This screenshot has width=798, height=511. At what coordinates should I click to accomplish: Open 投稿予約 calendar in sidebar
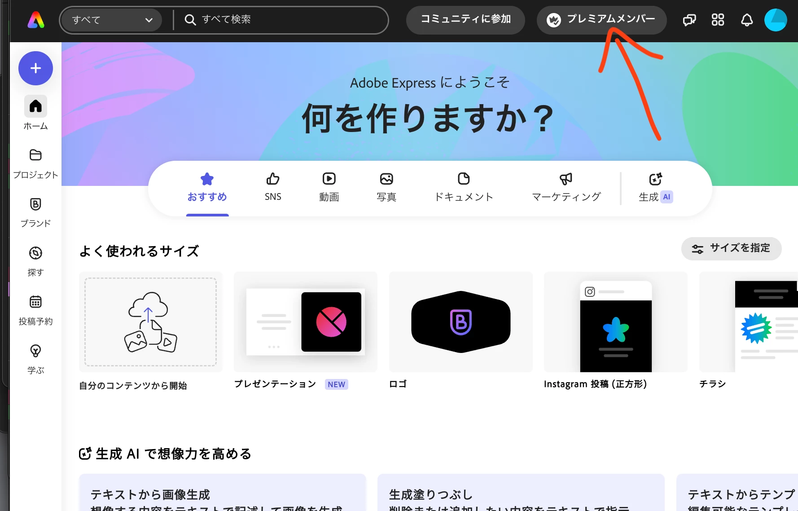(35, 310)
